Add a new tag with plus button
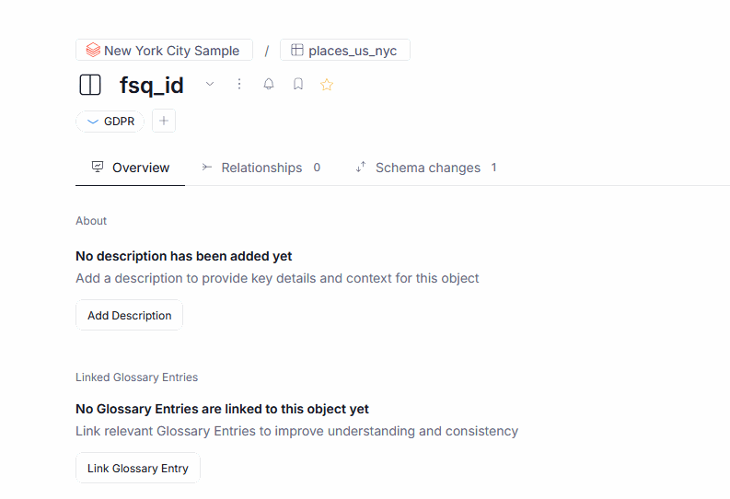The image size is (730, 499). coord(164,121)
